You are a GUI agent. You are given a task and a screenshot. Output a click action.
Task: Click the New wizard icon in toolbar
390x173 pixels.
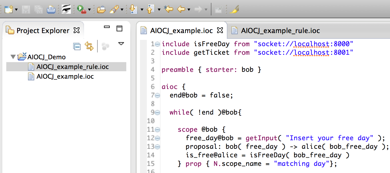(8, 9)
